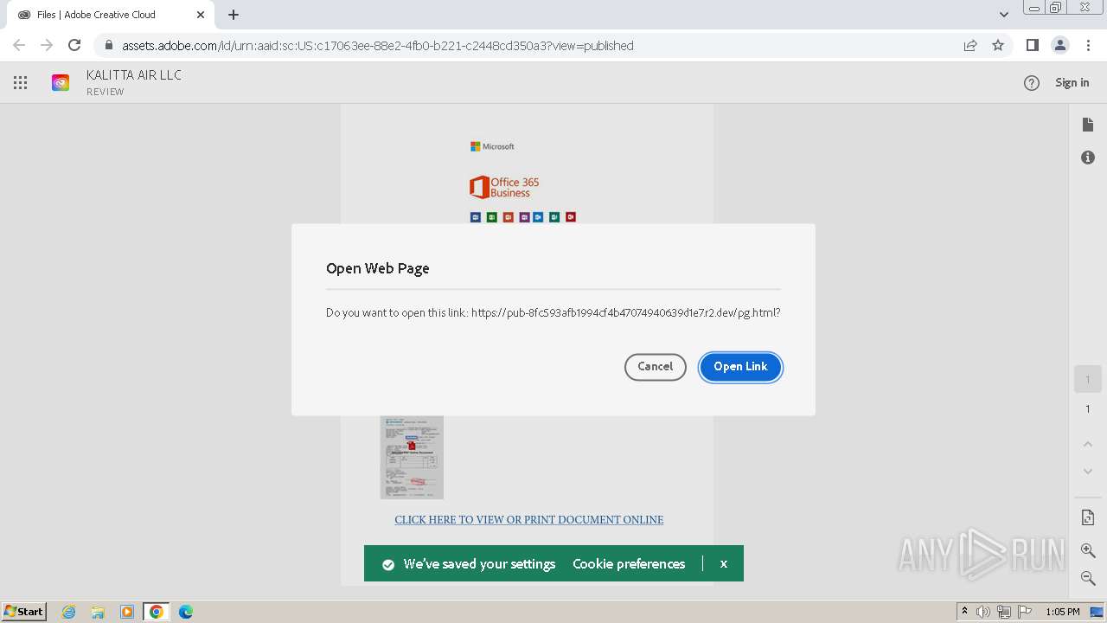The width and height of the screenshot is (1107, 623).
Task: Open the Adobe apps grid menu
Action: pyautogui.click(x=21, y=83)
